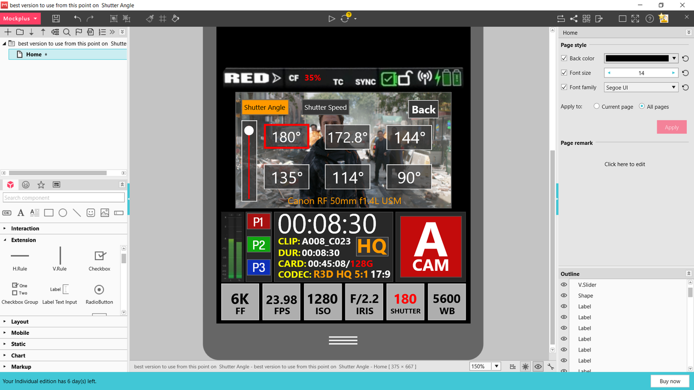Click 'Click here to edit' page remark
The height and width of the screenshot is (390, 694).
pyautogui.click(x=625, y=164)
